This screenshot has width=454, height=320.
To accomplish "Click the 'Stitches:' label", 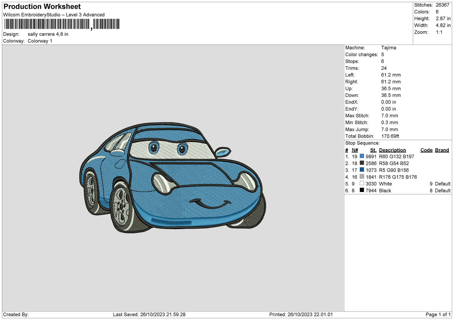I will (424, 5).
